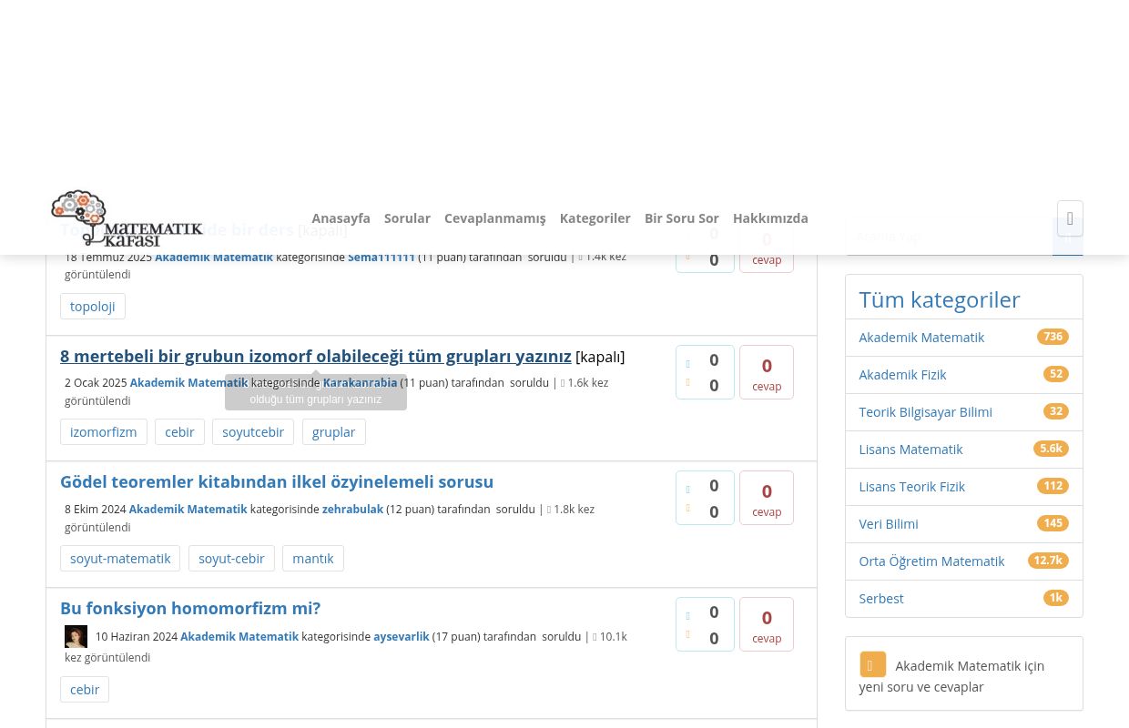Viewport: 1129px width, 728px height.
Task: Open the Orta Öğretim Matematik category
Action: pyautogui.click(x=931, y=561)
